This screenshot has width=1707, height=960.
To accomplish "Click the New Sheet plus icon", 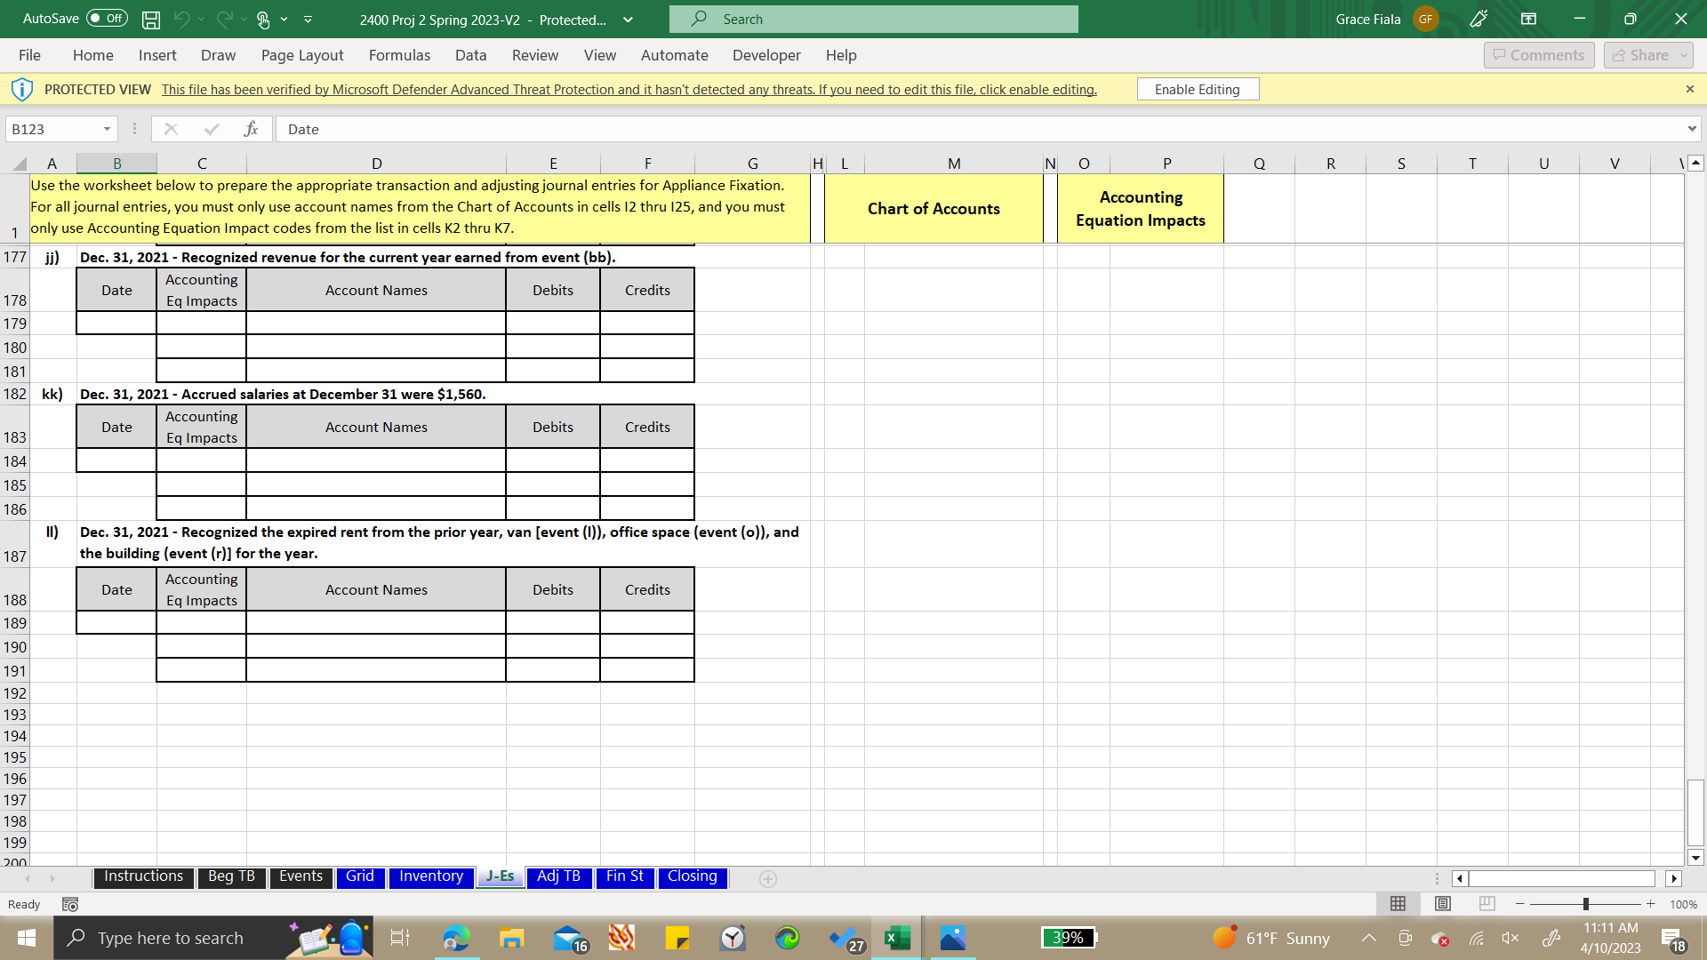I will coord(768,878).
